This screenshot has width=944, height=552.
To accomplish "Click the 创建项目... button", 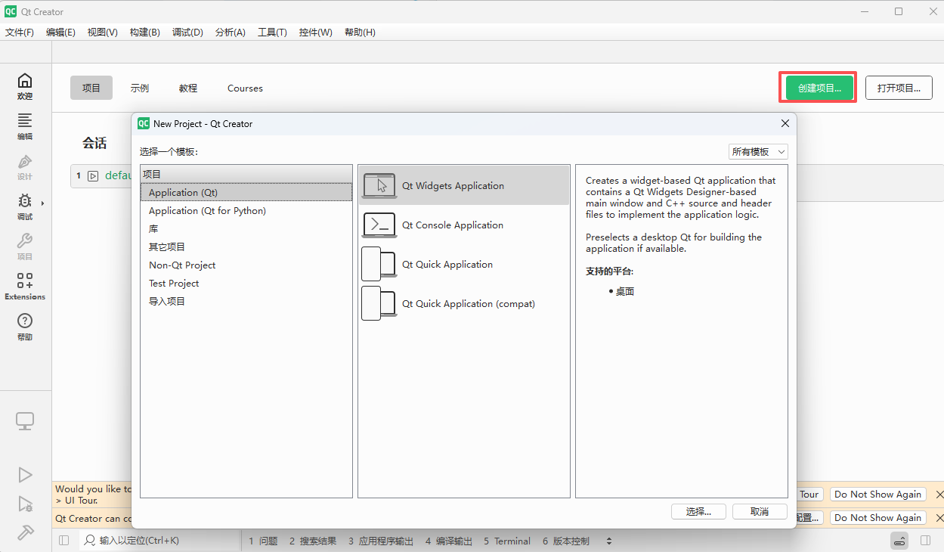I will [819, 88].
